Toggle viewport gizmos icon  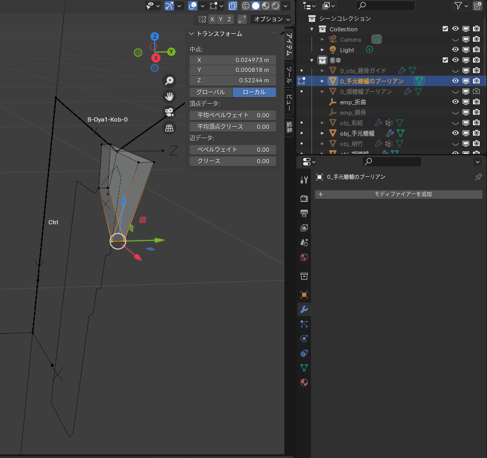[169, 6]
